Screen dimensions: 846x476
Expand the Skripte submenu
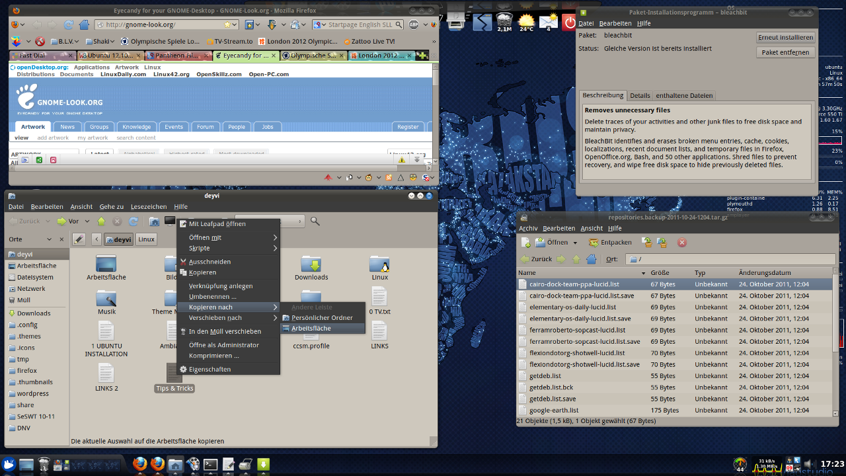(x=228, y=248)
